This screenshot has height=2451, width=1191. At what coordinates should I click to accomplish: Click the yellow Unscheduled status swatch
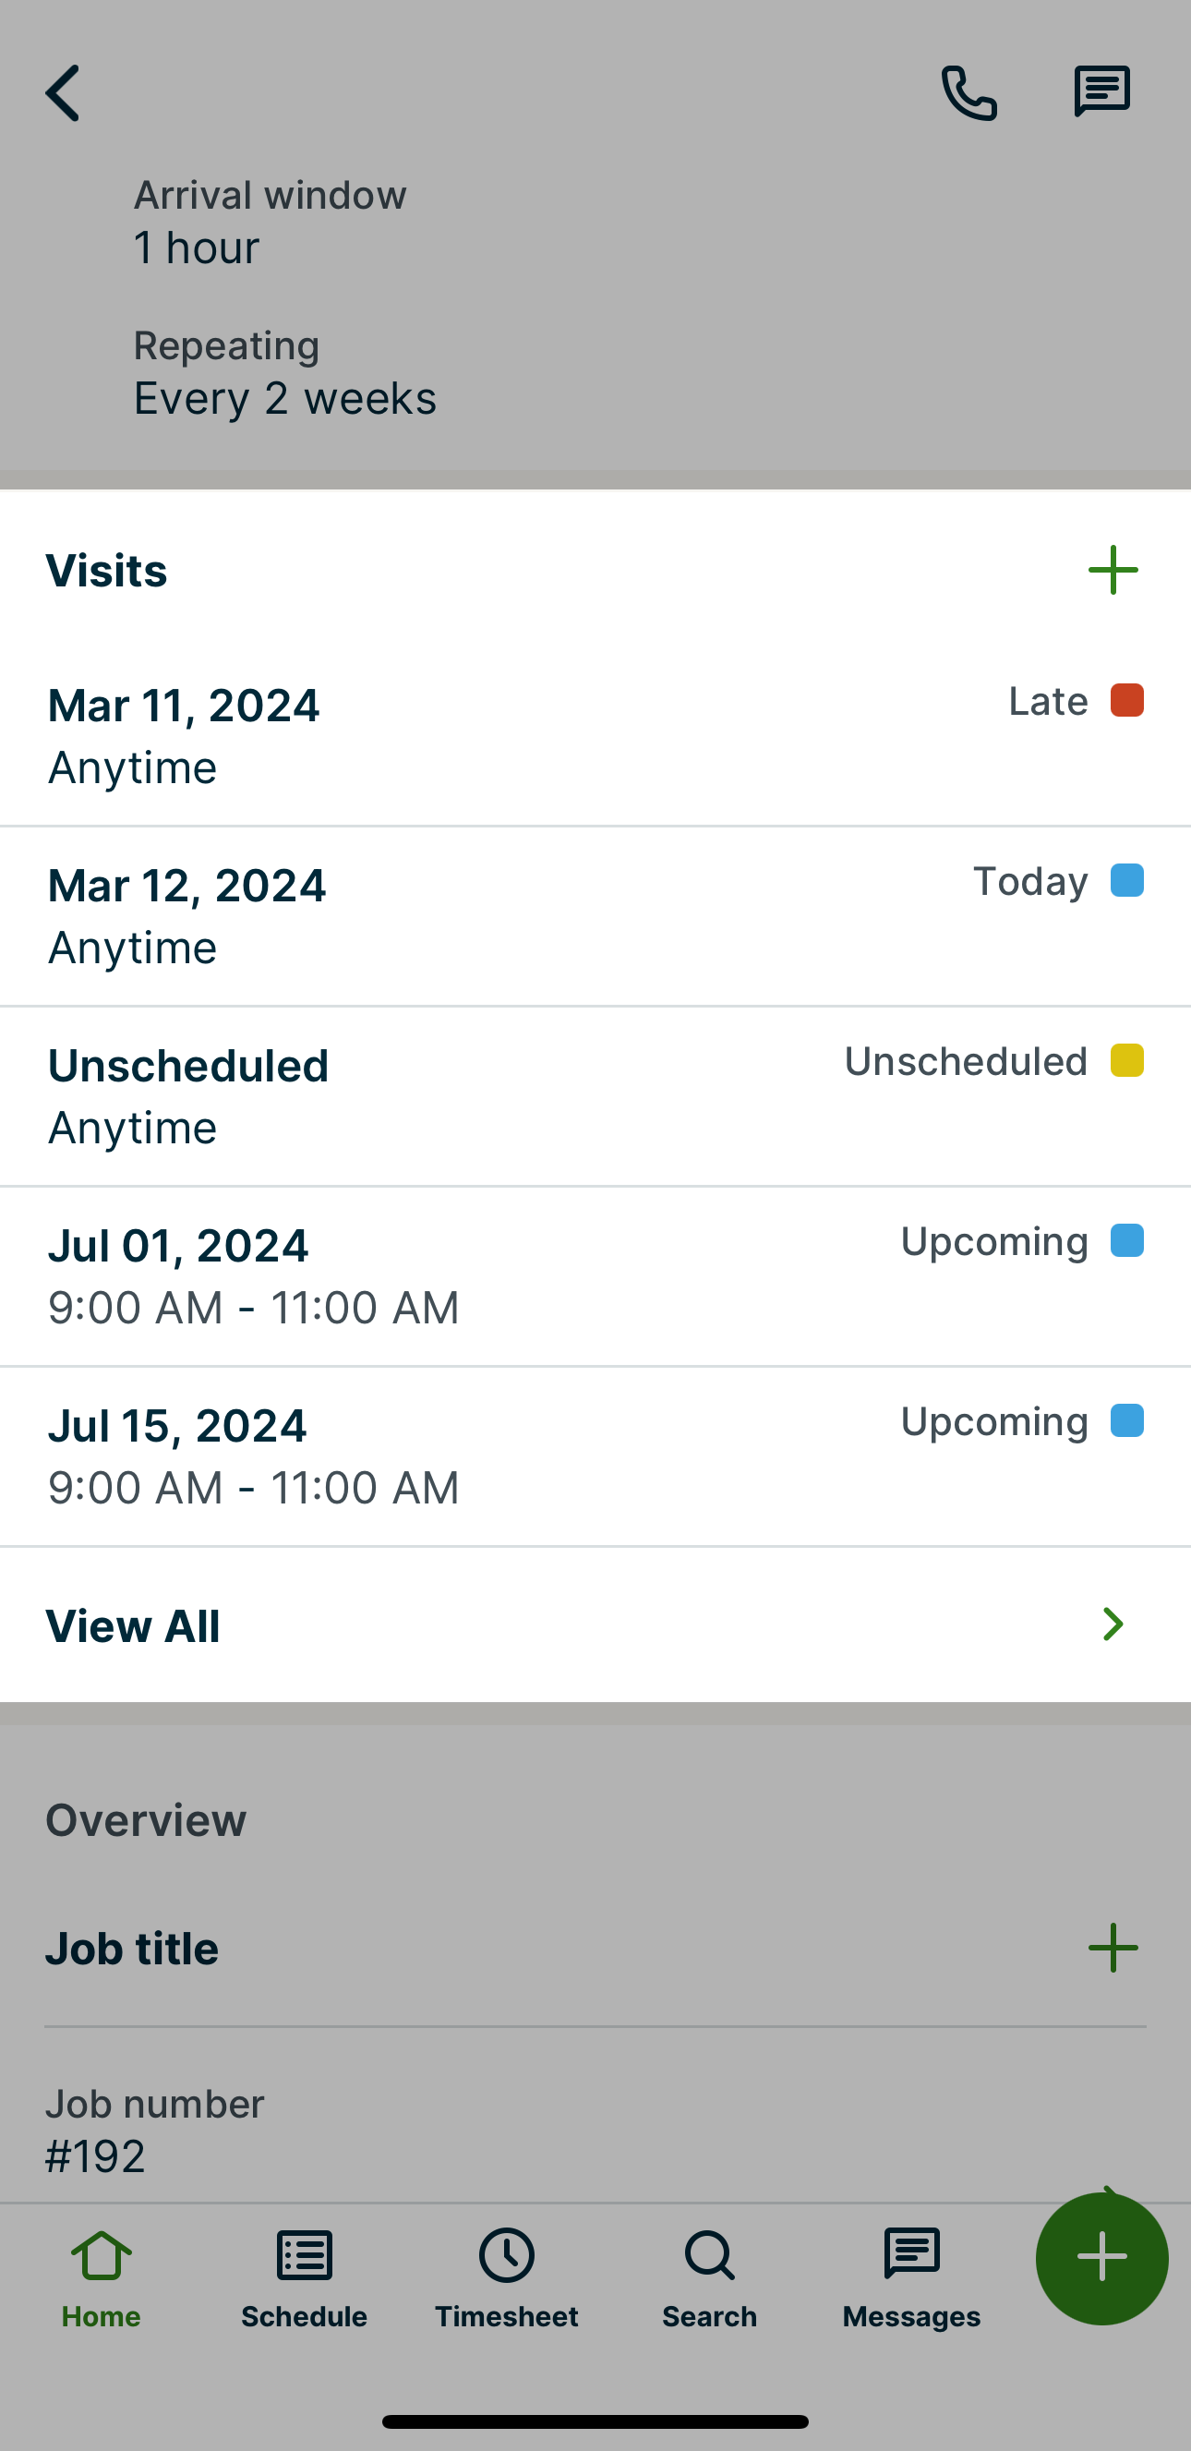point(1126,1060)
